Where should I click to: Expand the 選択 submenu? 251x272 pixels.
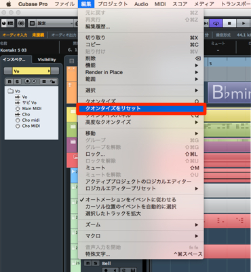pos(140,90)
